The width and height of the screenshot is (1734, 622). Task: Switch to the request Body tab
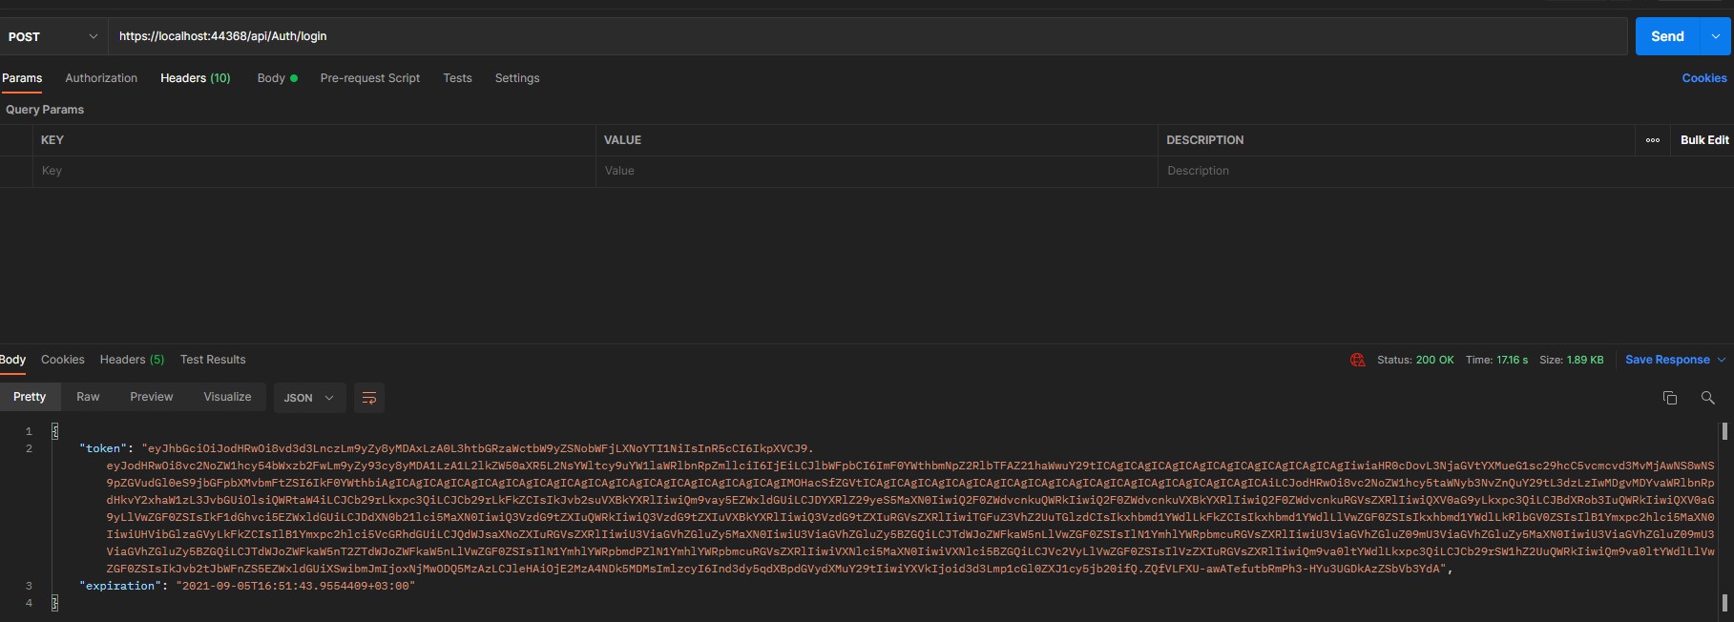[277, 78]
